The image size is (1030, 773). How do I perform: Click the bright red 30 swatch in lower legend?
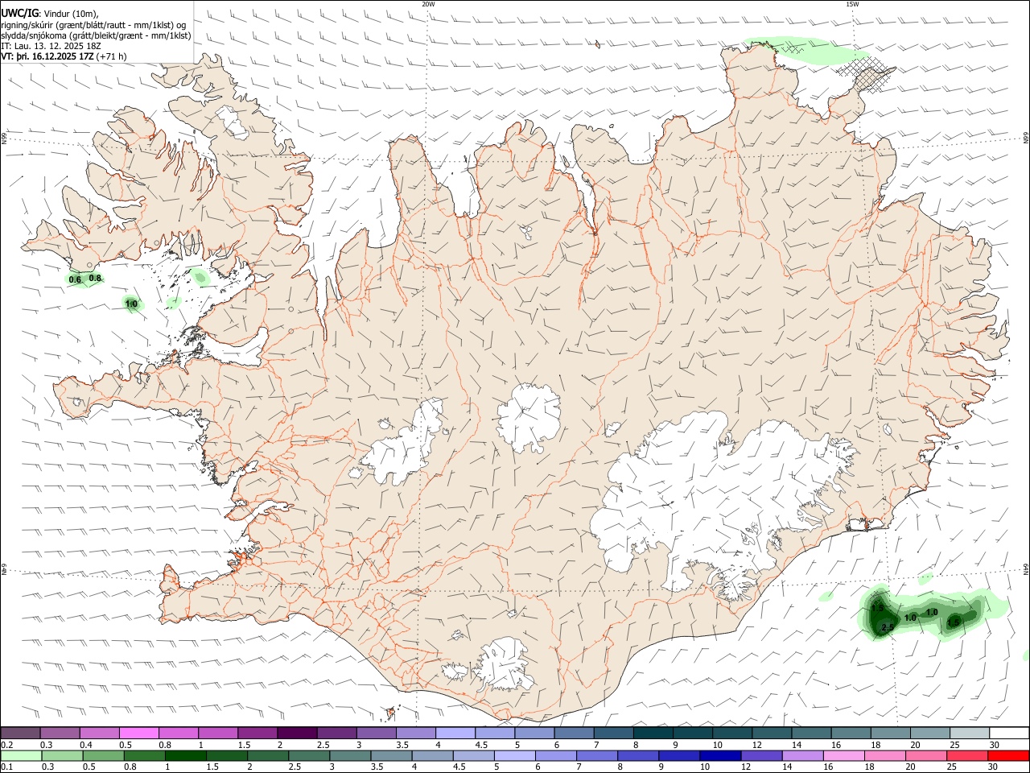(1007, 755)
